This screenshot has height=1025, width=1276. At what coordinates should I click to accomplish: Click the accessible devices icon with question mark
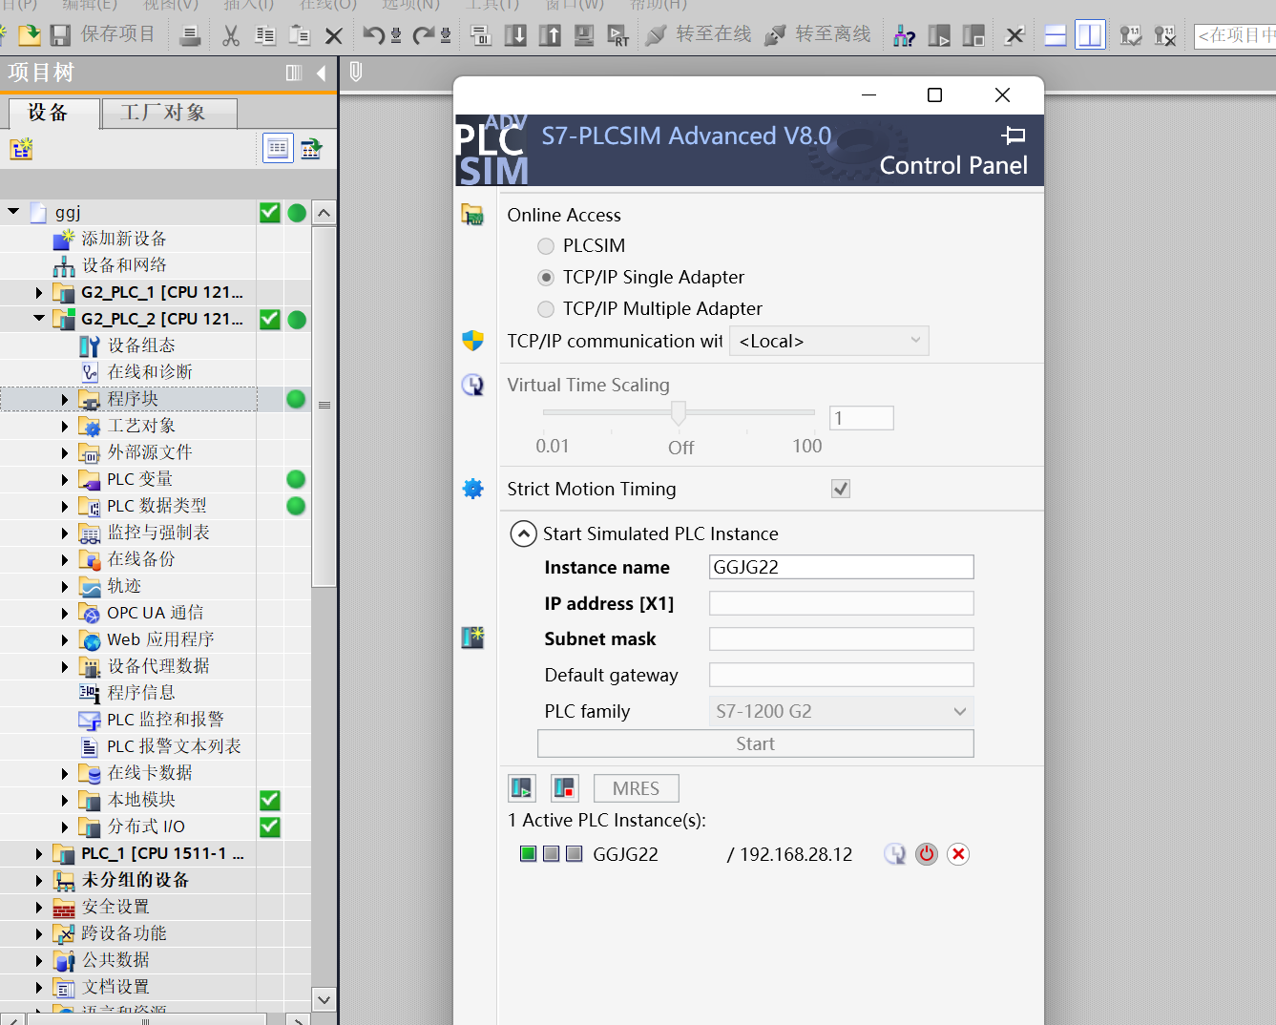[904, 36]
